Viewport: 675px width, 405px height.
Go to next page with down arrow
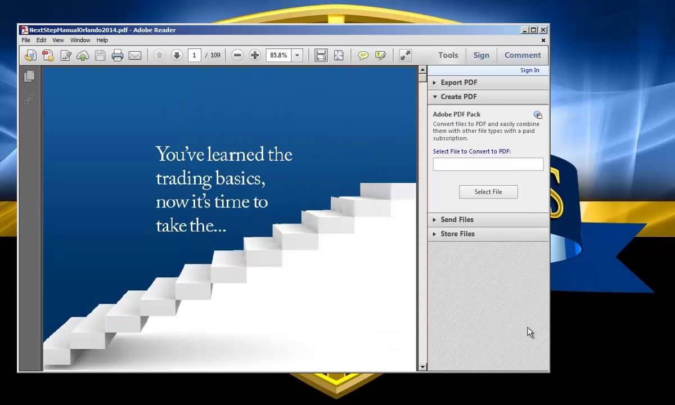click(177, 55)
